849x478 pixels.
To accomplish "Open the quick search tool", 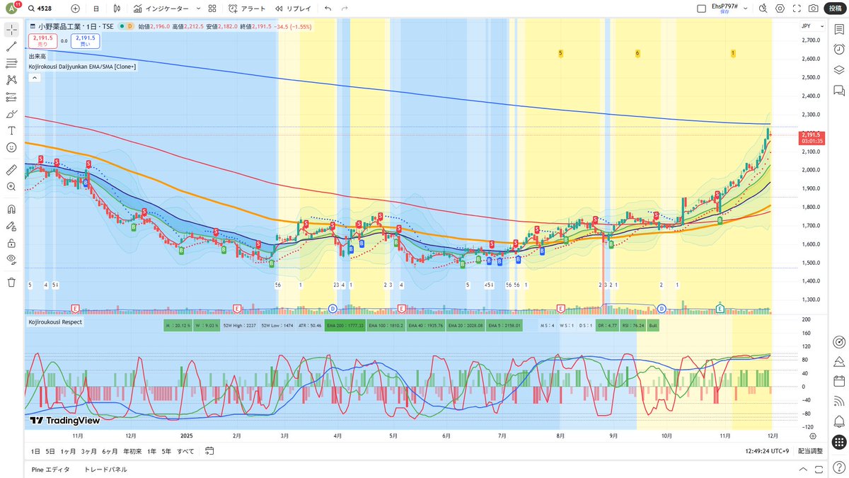I will coord(763,8).
